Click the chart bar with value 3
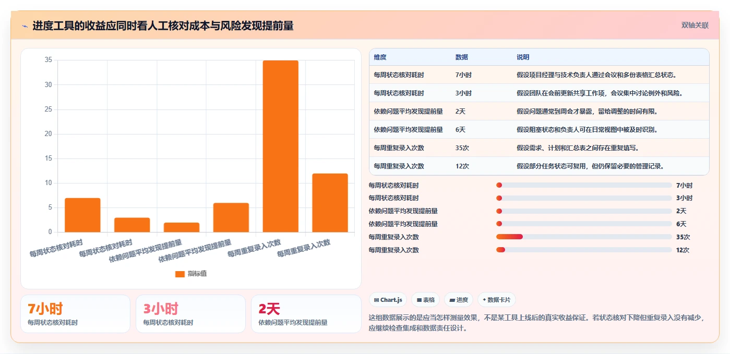 (x=132, y=225)
